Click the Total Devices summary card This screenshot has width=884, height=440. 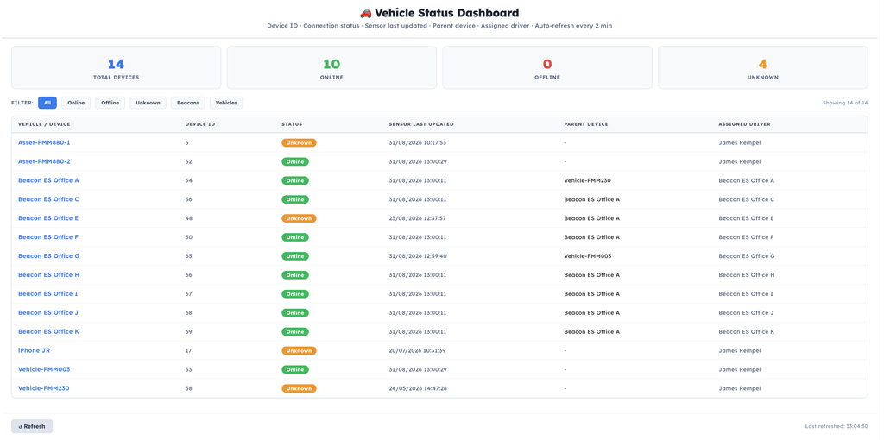(x=117, y=67)
